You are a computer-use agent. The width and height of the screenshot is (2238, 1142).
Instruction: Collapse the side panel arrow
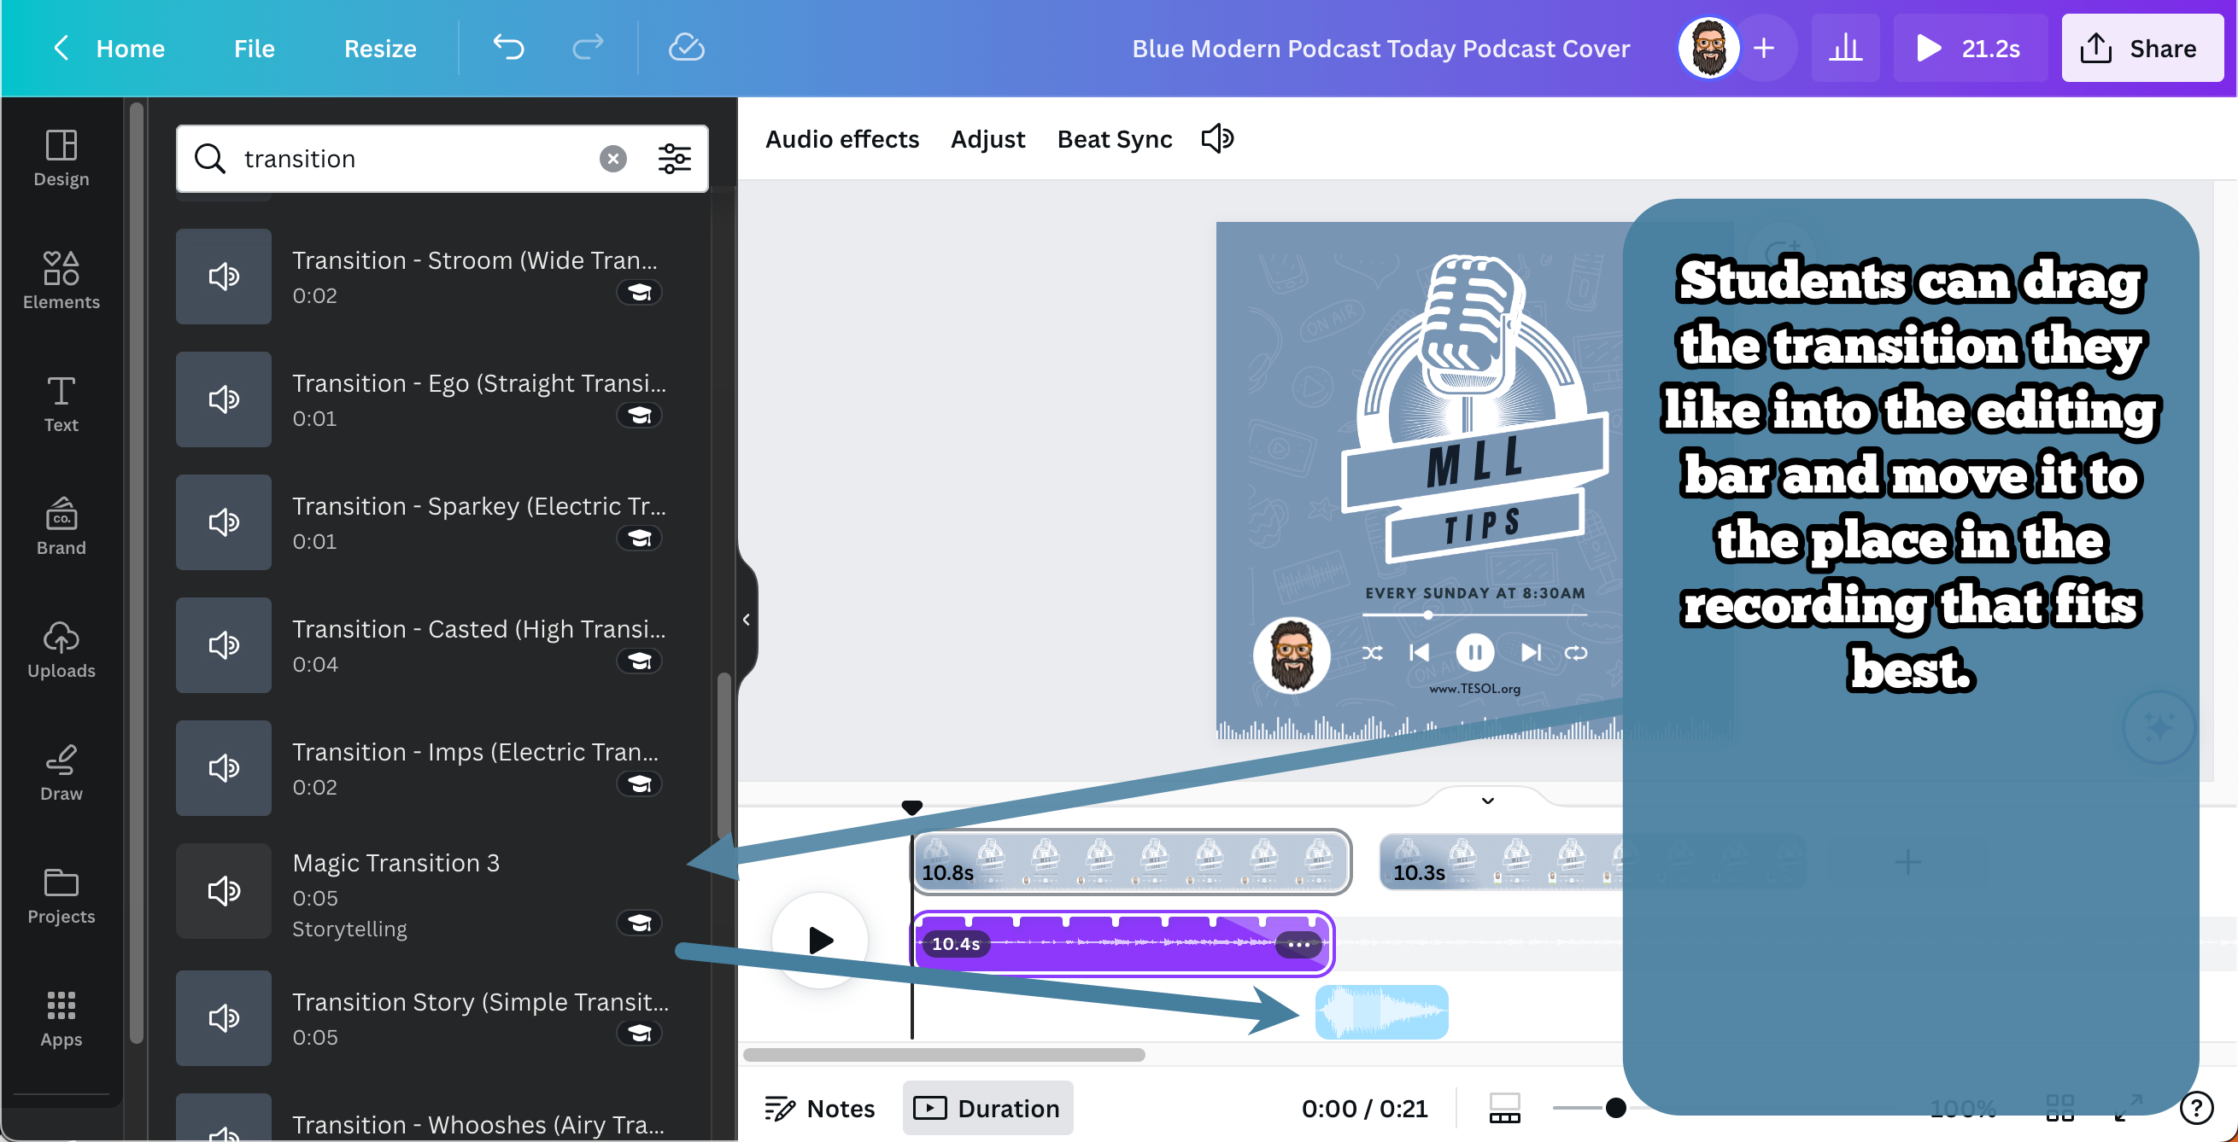[747, 620]
